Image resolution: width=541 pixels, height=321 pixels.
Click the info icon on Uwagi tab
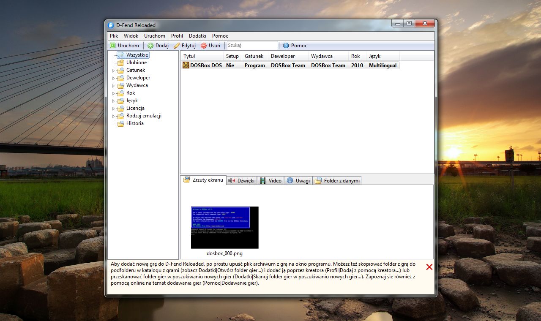(x=291, y=180)
